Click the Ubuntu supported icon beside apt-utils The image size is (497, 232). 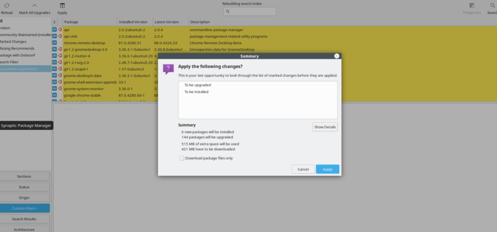click(x=60, y=36)
